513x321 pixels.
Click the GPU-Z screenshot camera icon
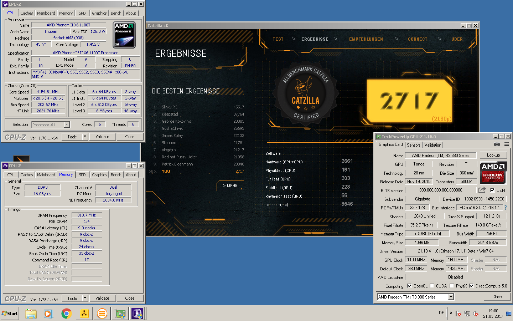(x=497, y=144)
